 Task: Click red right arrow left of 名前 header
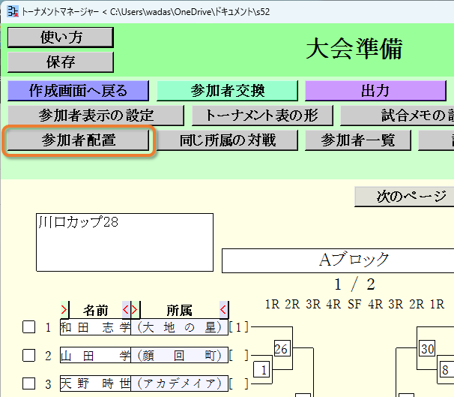[x=64, y=310]
